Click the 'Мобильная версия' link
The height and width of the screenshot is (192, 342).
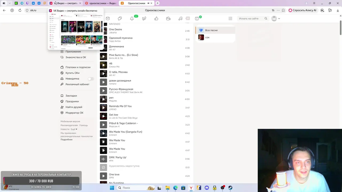[x=70, y=121]
